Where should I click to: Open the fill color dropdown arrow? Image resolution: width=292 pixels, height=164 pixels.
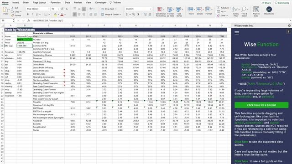tap(58, 15)
